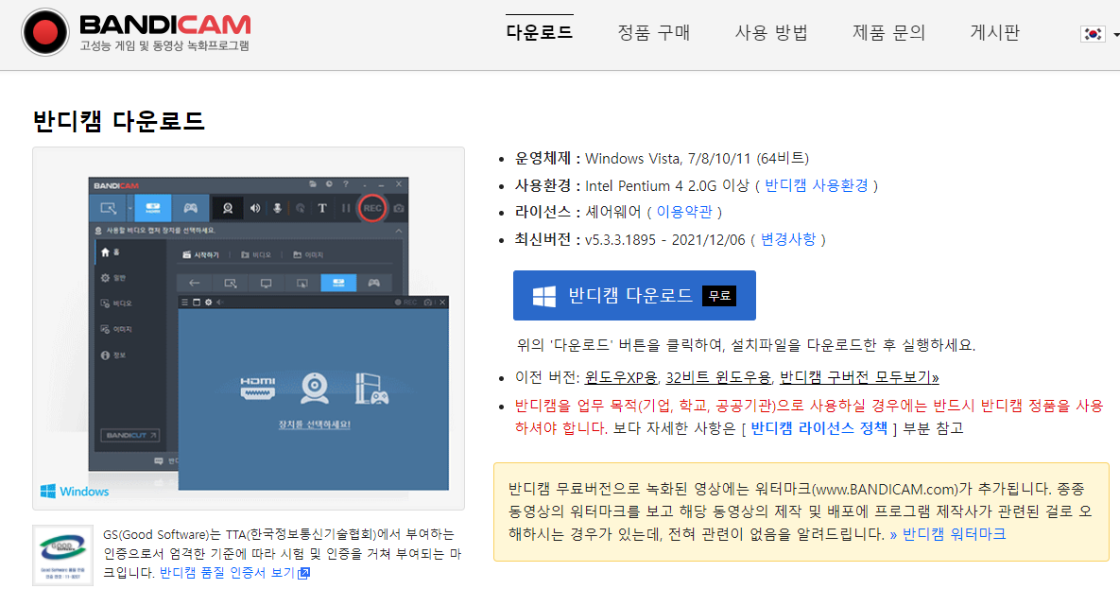Viewport: 1120px width, 589px height.
Task: Click the game console icon in blue window
Action: pyautogui.click(x=371, y=389)
